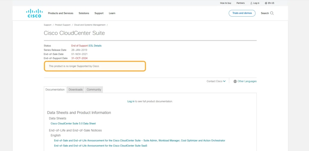309x151 pixels.
Task: Switch to the Downloads tab
Action: 76,90
